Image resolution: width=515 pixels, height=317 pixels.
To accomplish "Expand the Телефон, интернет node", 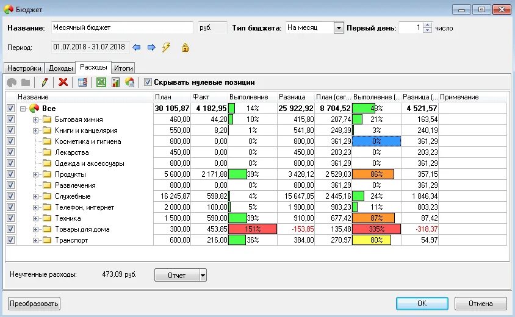I will tap(35, 207).
